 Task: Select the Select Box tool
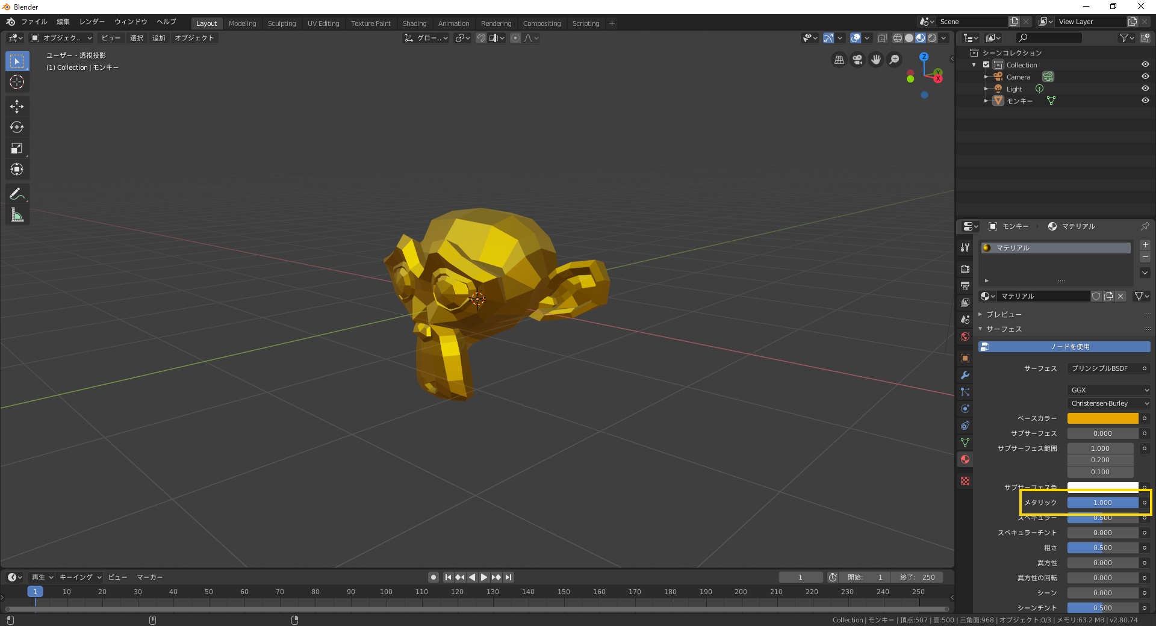[17, 61]
